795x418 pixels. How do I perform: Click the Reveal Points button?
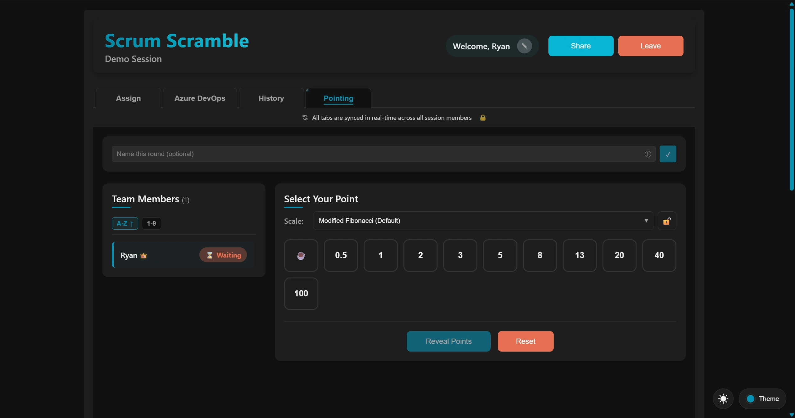[x=448, y=341]
